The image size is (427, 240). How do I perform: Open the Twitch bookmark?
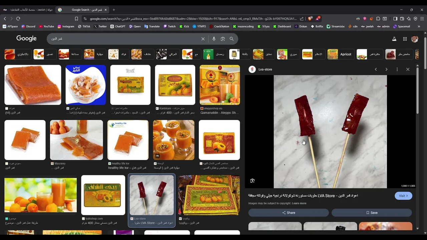tap(169, 26)
